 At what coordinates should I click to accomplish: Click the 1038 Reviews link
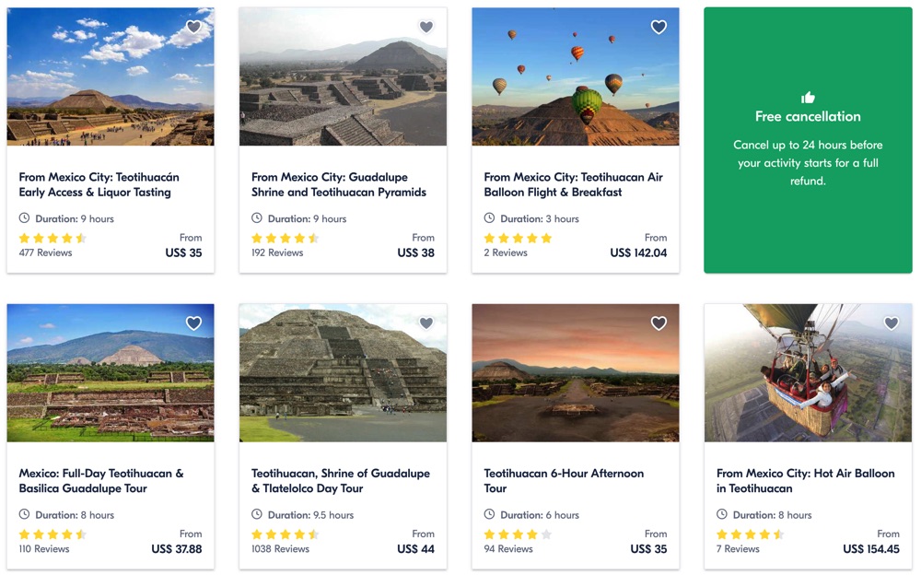pyautogui.click(x=280, y=548)
